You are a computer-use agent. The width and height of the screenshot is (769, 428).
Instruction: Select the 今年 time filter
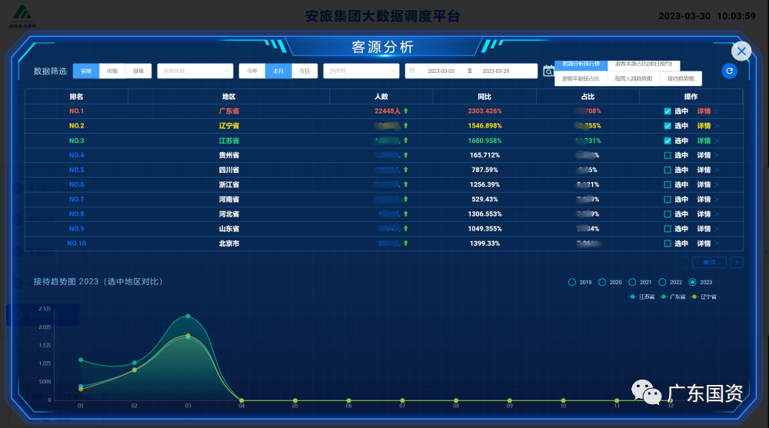click(x=252, y=71)
